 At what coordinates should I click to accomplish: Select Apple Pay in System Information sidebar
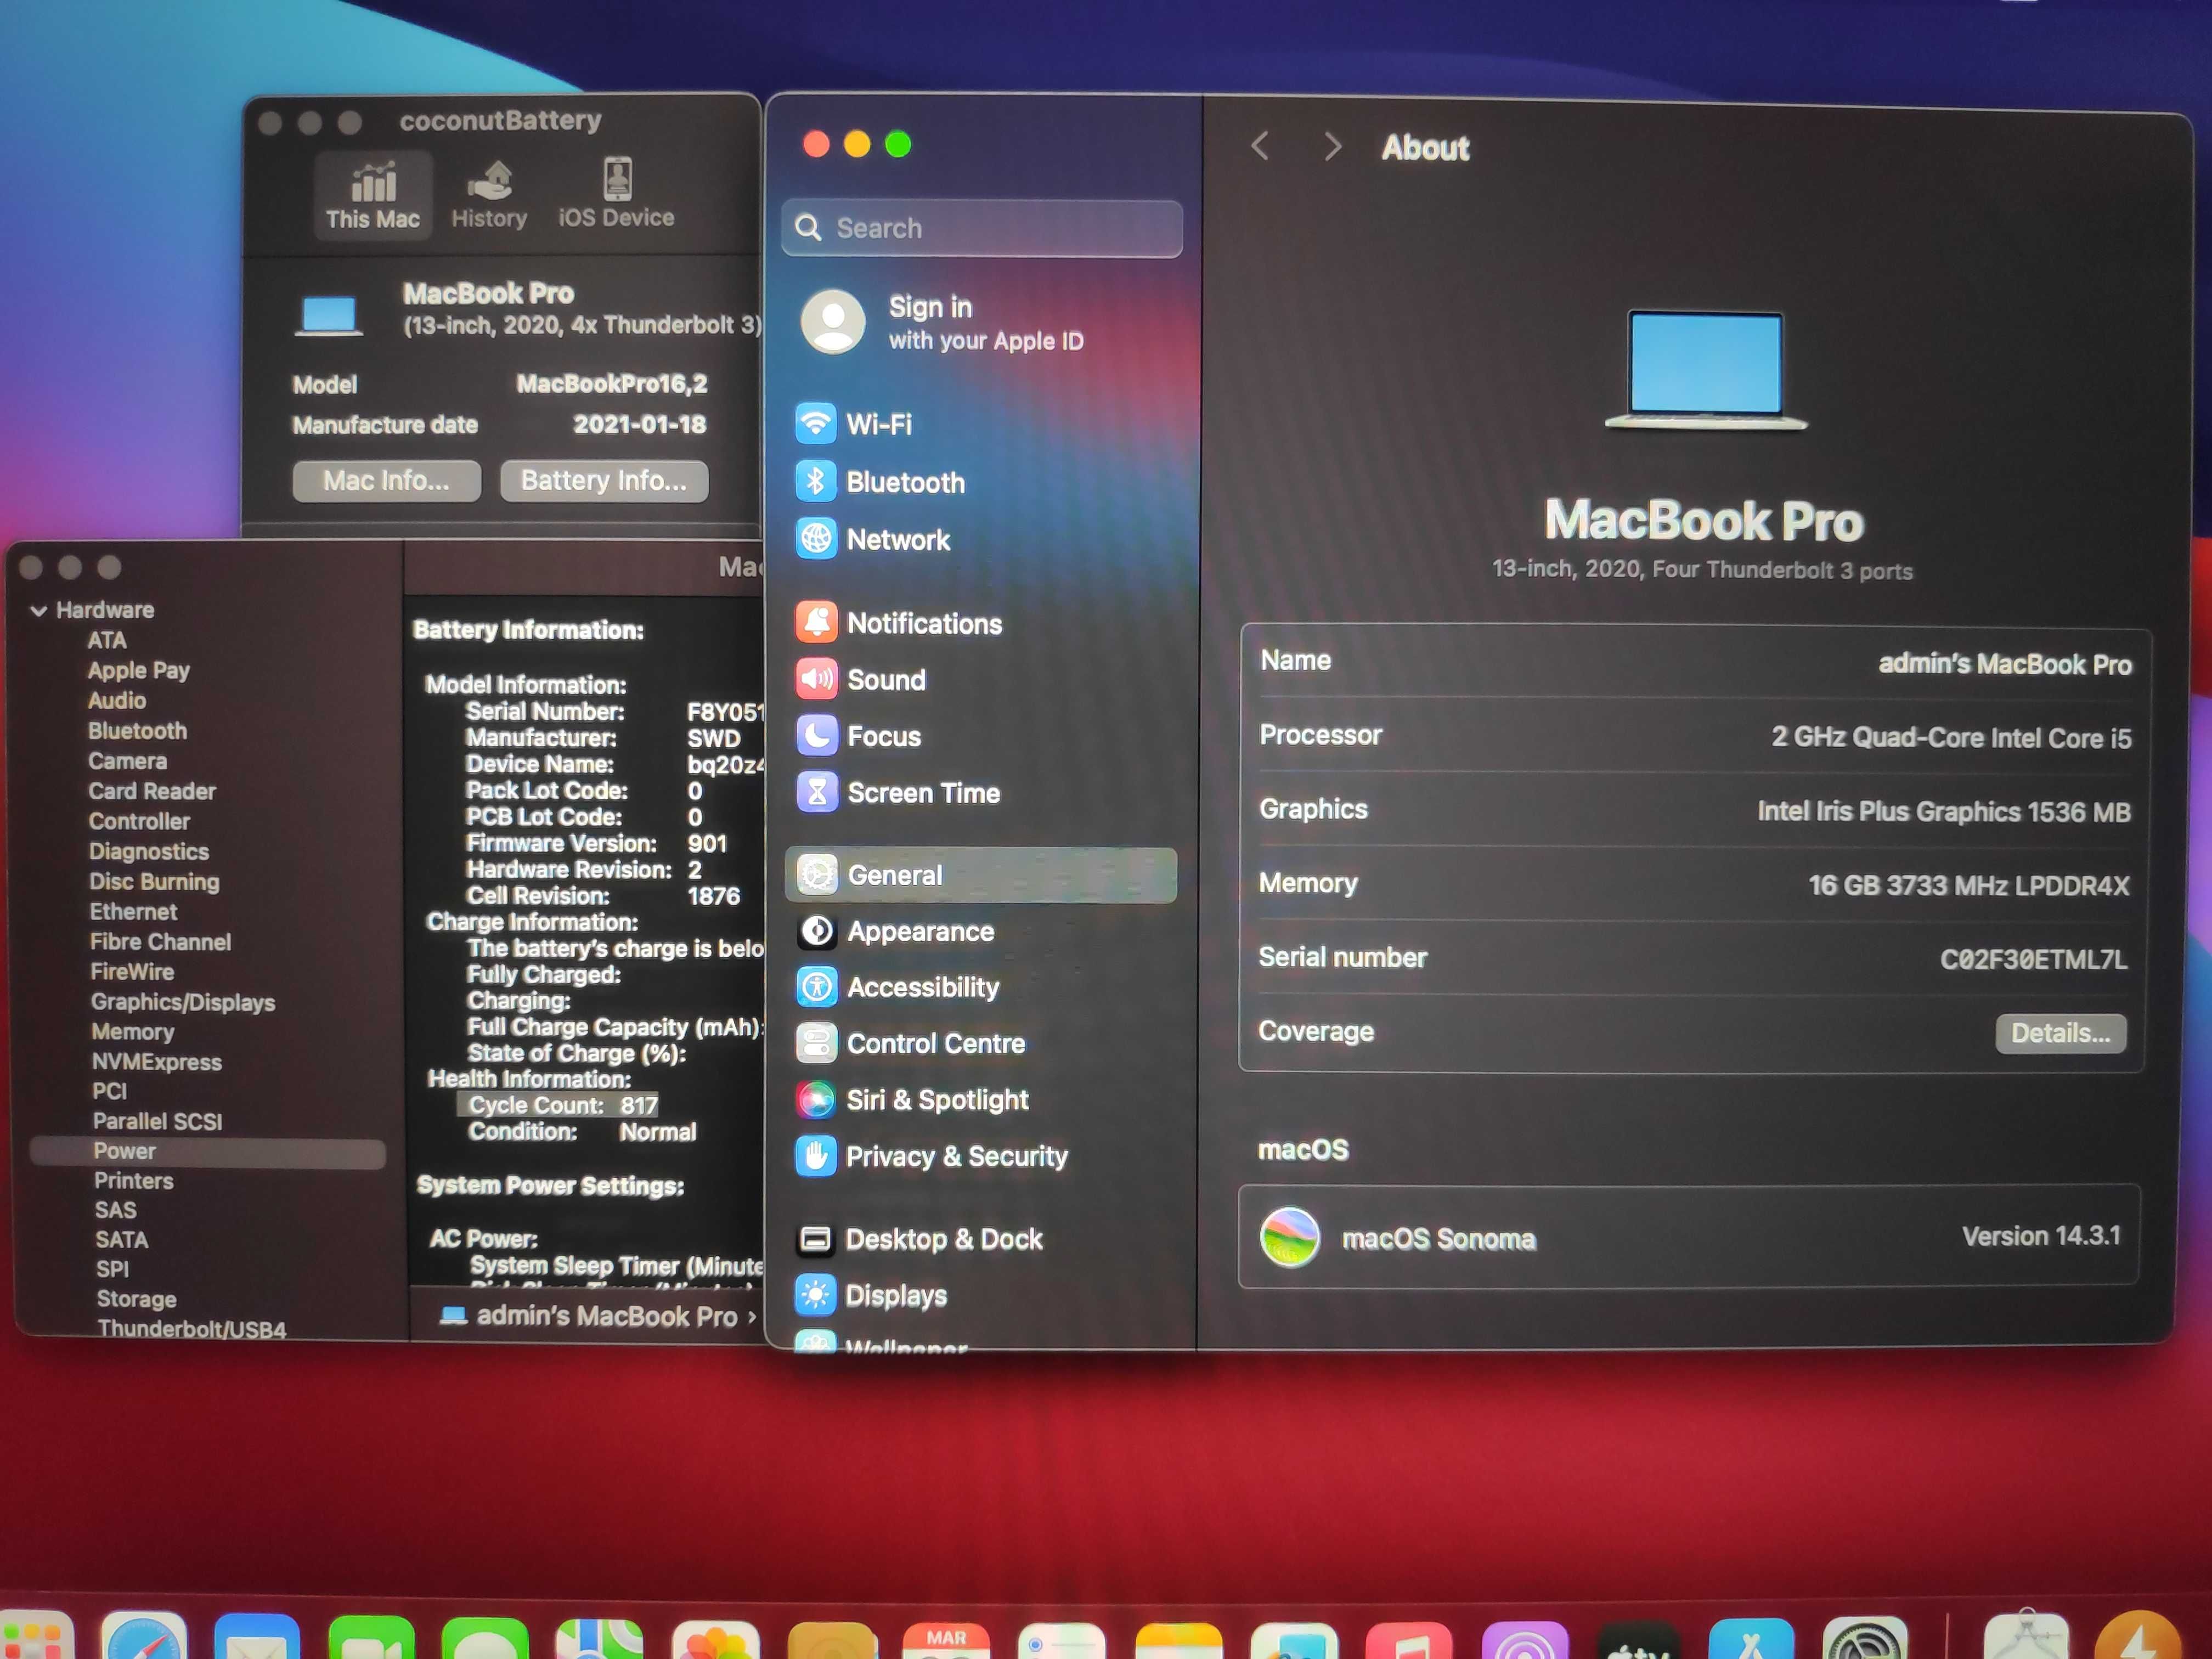(139, 670)
